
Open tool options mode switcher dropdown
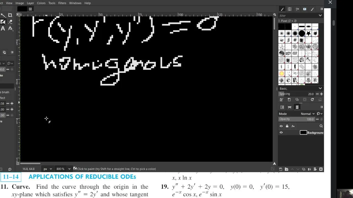pos(10,64)
